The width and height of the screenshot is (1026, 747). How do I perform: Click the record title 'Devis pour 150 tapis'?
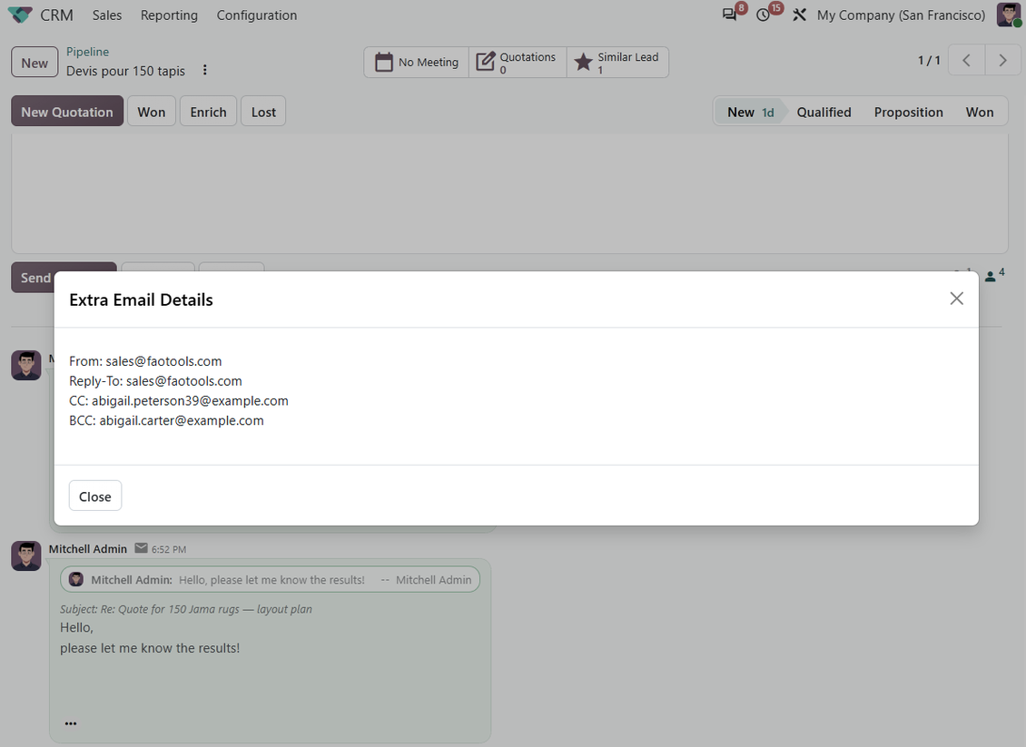pos(125,71)
